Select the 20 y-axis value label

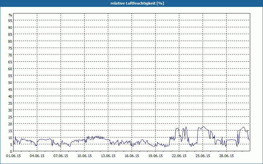pos(10,124)
